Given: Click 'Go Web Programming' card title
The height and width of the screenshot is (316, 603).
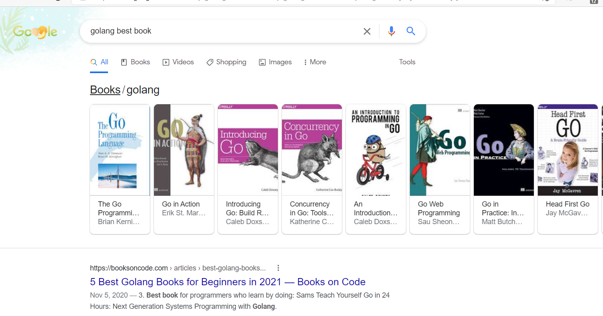Looking at the screenshot, I should pyautogui.click(x=439, y=209).
